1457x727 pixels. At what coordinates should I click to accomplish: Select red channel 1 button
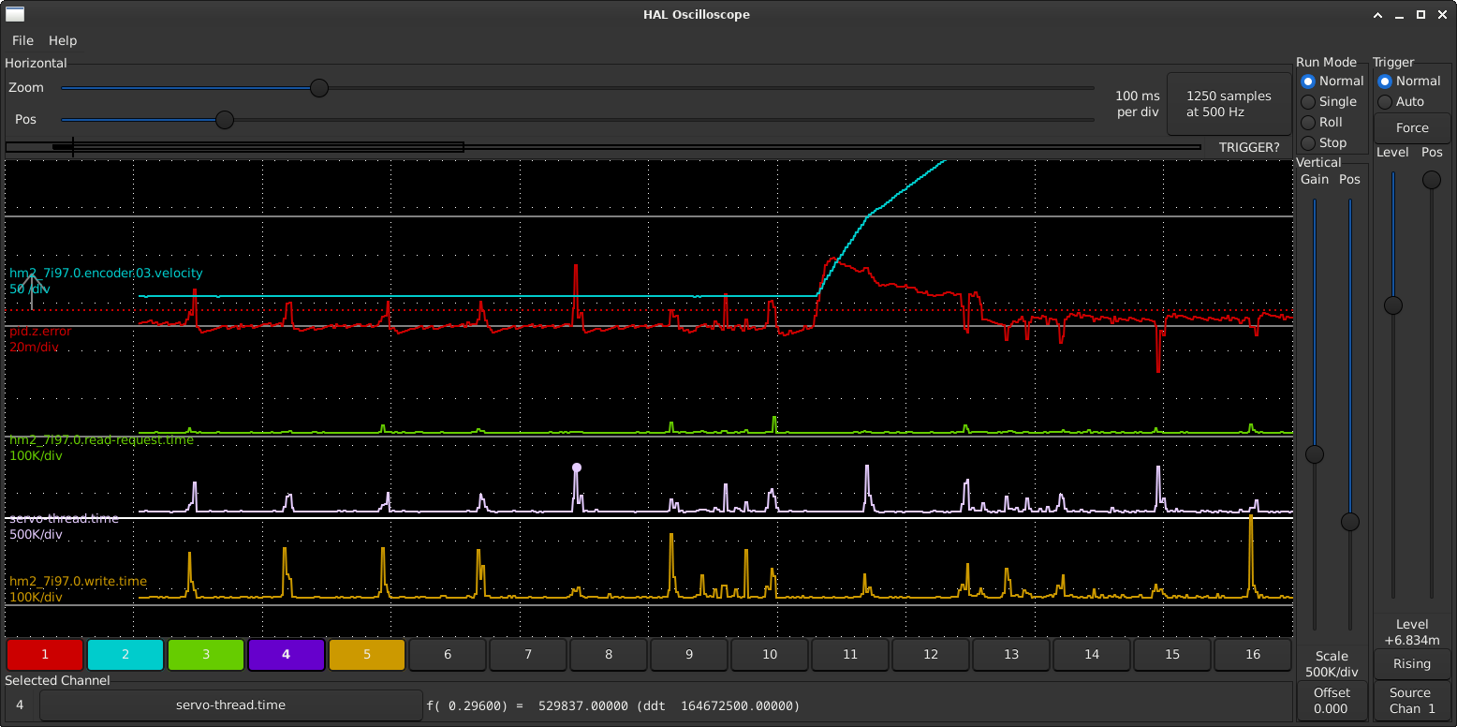(45, 655)
